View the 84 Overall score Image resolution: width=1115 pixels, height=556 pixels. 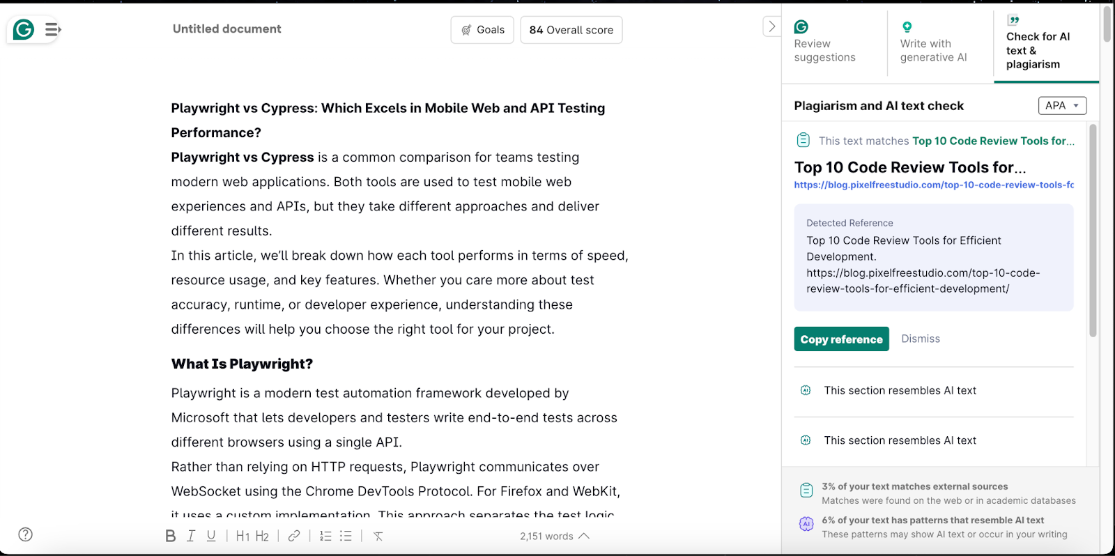(571, 30)
